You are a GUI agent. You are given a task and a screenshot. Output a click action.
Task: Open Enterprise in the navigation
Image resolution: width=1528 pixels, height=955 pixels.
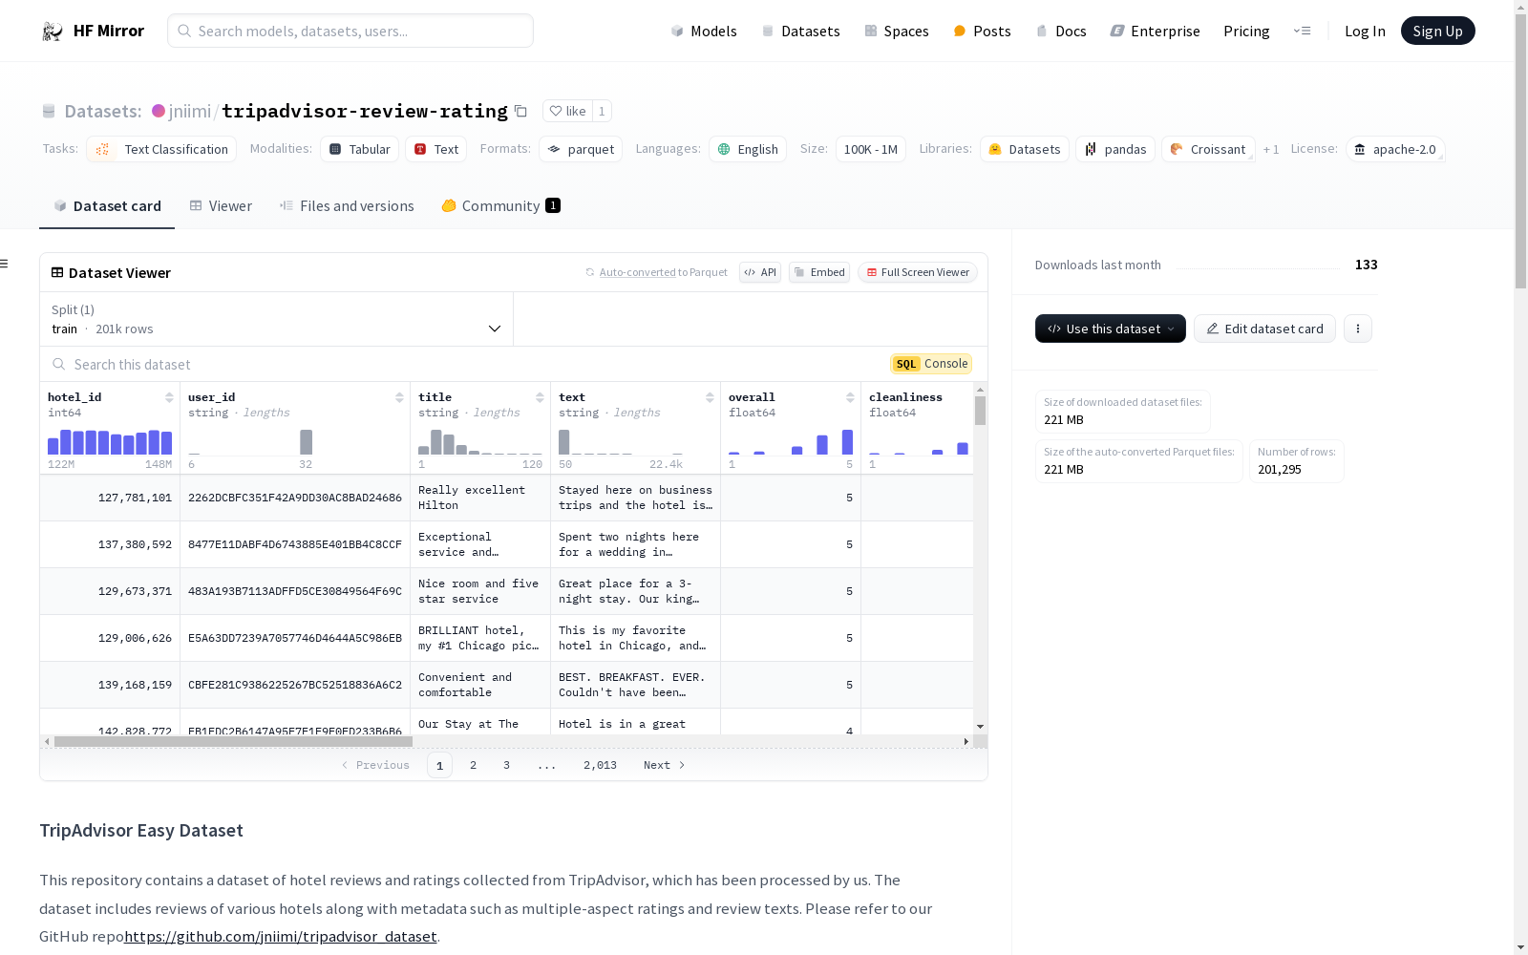coord(1156,32)
